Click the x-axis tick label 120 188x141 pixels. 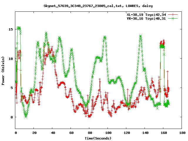click(x=127, y=133)
